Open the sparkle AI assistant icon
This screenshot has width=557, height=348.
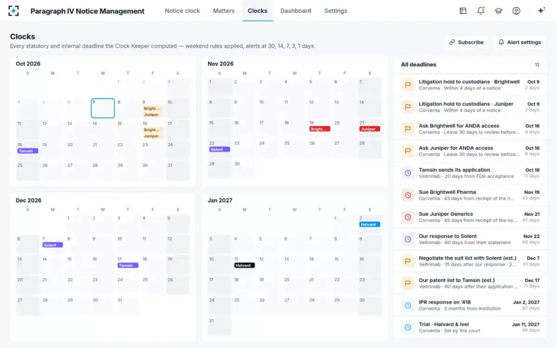point(541,11)
